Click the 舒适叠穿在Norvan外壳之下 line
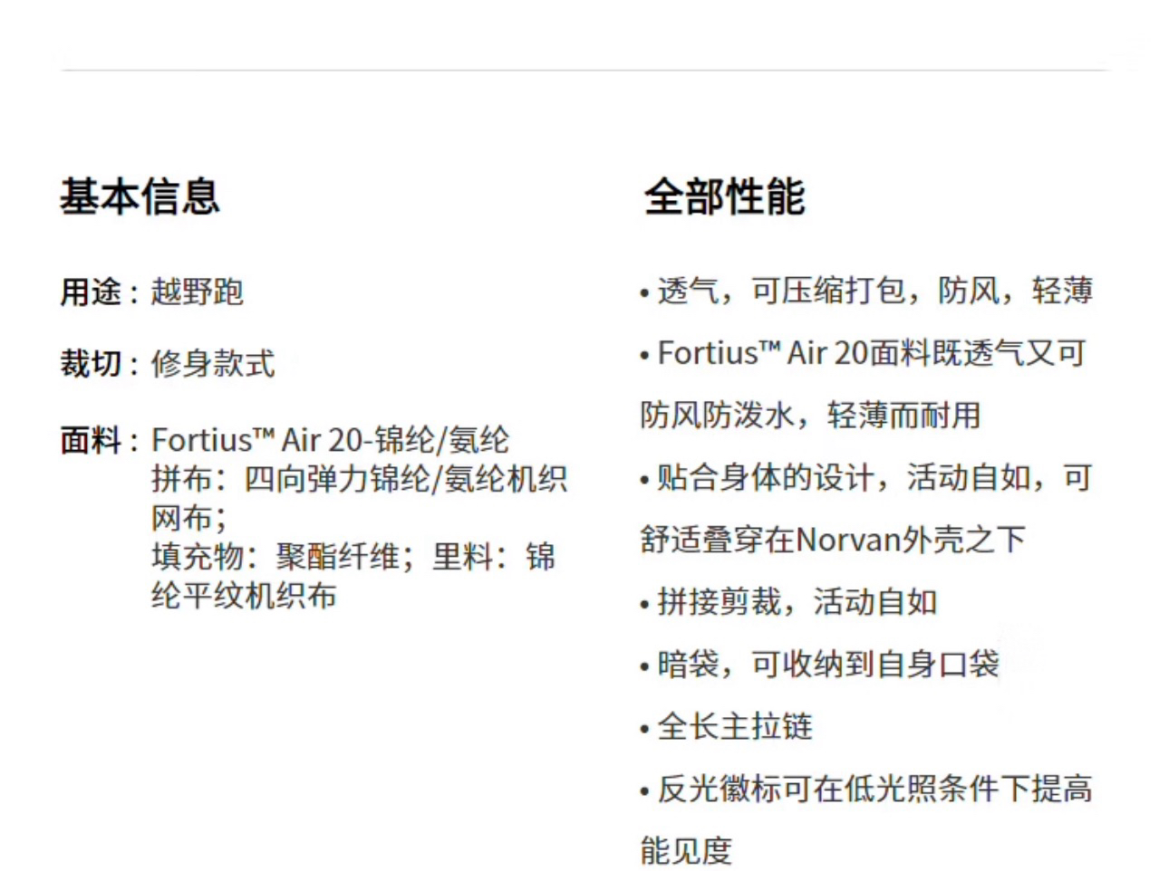 coord(833,540)
